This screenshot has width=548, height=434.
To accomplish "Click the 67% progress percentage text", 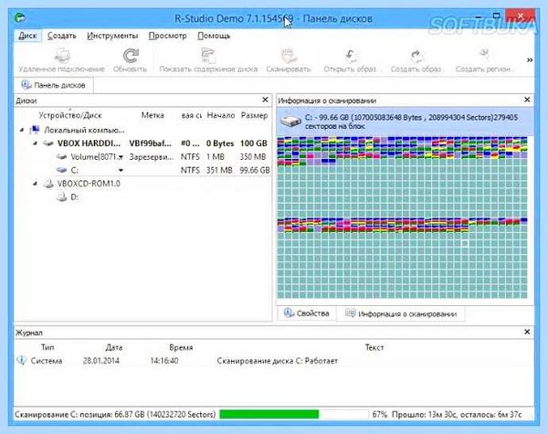I will pos(380,415).
